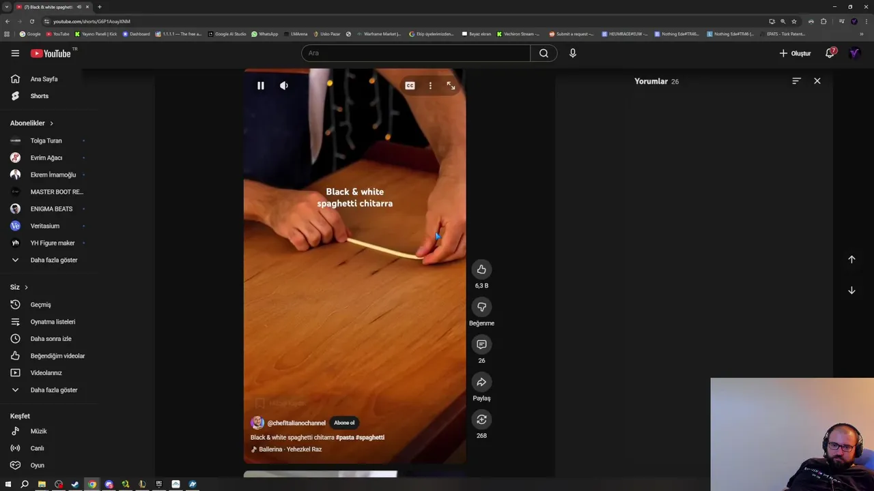The width and height of the screenshot is (874, 491).
Task: Open Tolga Turan subscription
Action: tap(46, 140)
